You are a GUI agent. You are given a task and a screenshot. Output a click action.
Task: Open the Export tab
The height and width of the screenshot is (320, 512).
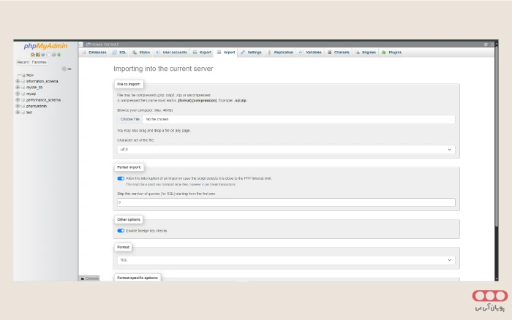(x=202, y=52)
